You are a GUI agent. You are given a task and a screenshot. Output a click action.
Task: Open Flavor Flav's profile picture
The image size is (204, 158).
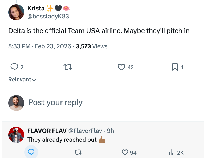coord(16,135)
